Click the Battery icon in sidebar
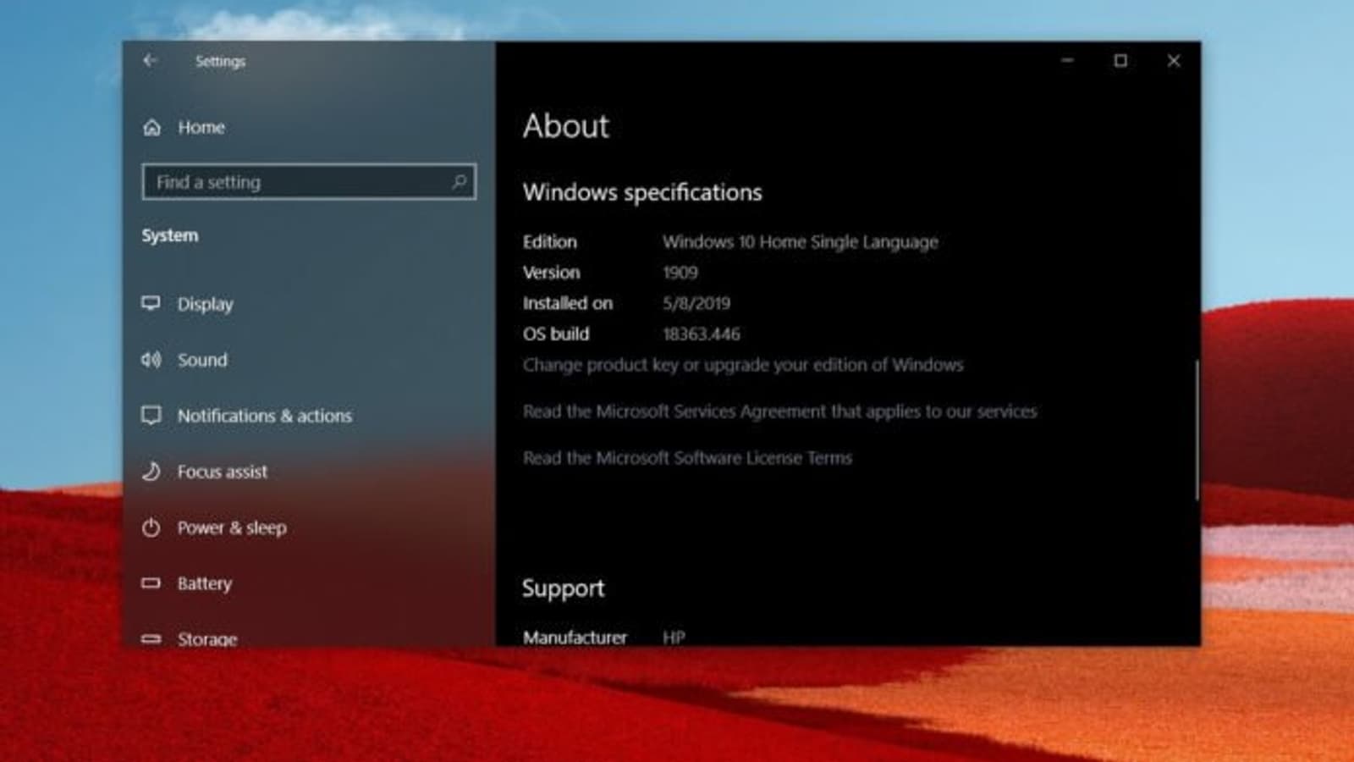Screen dimensions: 1354x762 tap(151, 583)
